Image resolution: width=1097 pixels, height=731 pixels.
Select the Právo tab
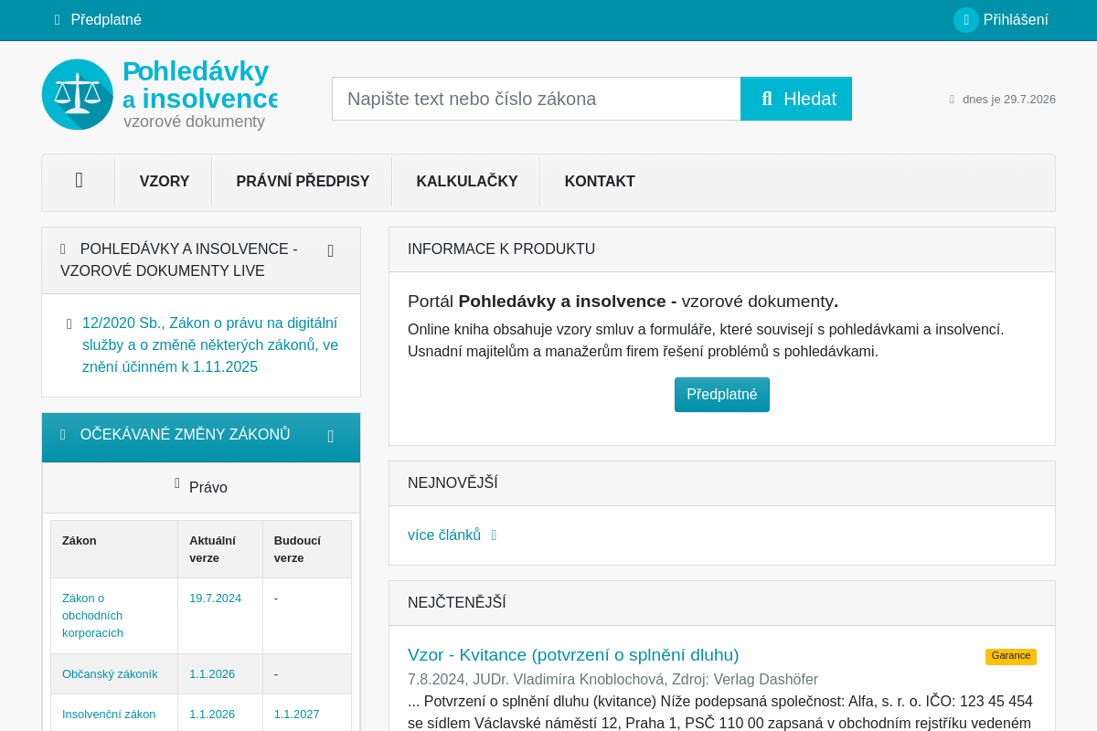[201, 487]
